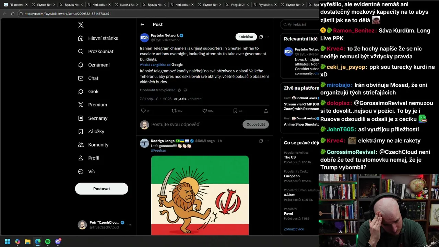Click 30,4 tis. Zobrazení view count
This screenshot has width=439, height=247.
click(188, 99)
